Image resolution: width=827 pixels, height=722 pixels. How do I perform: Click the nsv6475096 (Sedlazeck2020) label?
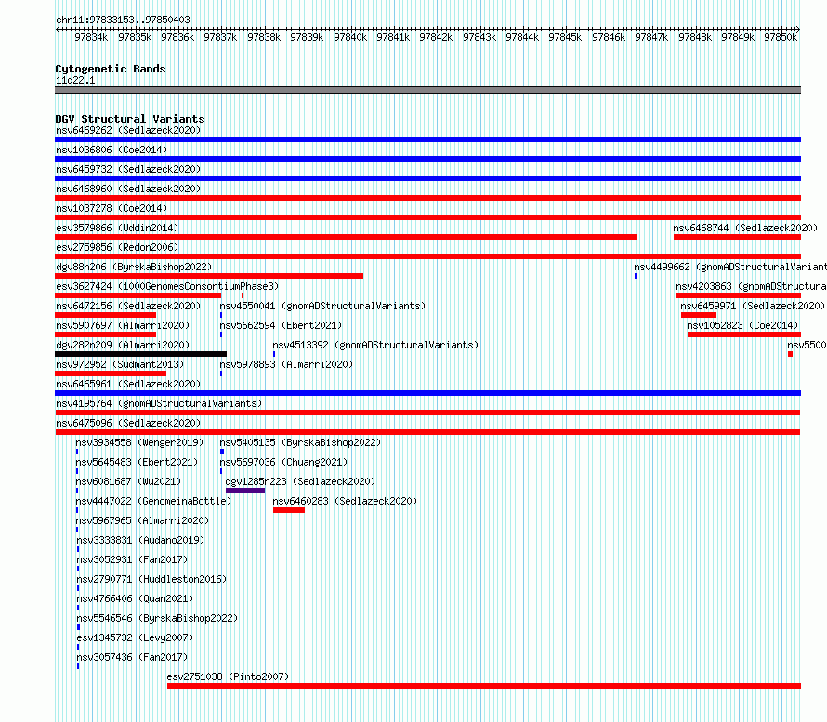pyautogui.click(x=128, y=423)
